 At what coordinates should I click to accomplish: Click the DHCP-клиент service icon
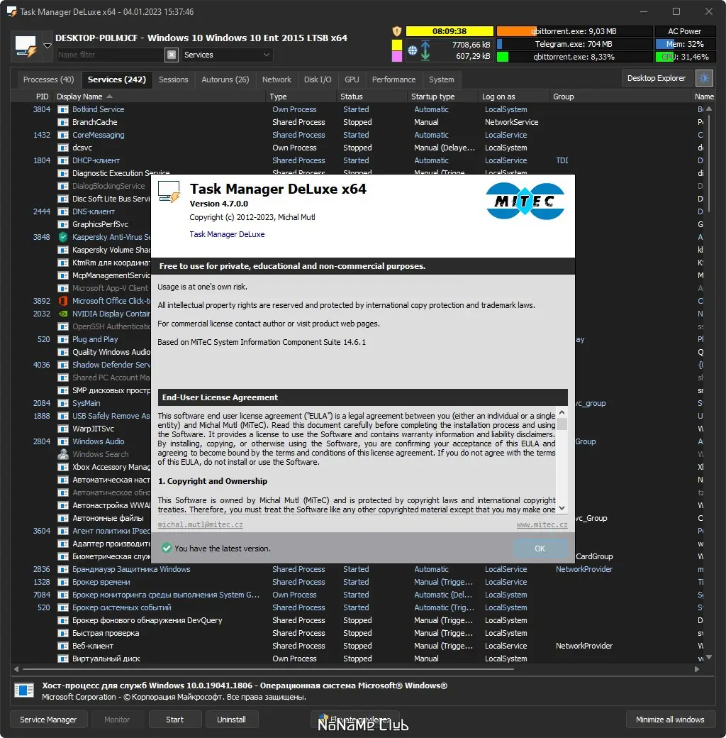point(63,160)
